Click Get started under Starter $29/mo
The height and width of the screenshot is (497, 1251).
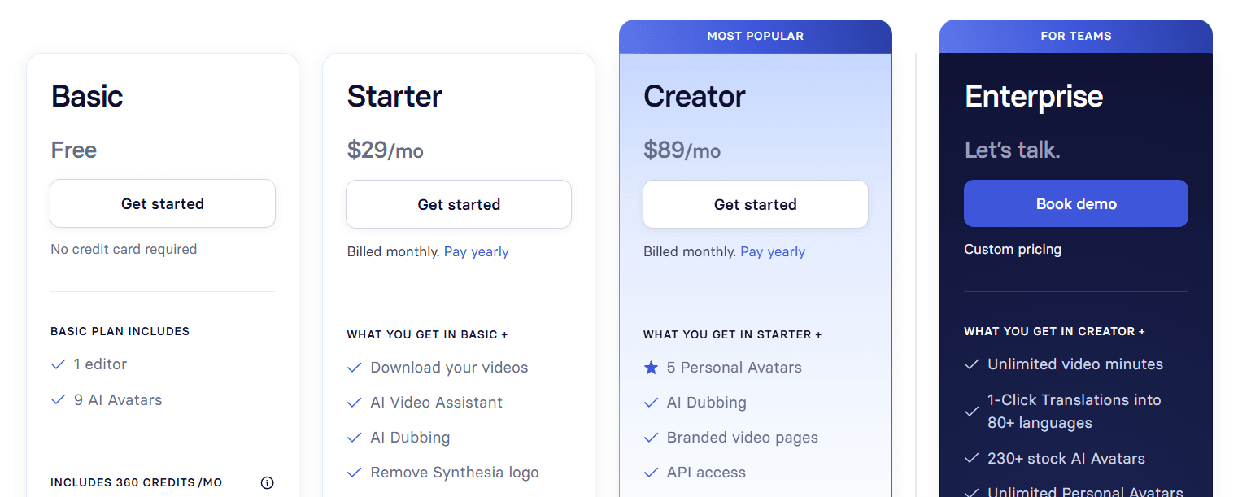(459, 204)
